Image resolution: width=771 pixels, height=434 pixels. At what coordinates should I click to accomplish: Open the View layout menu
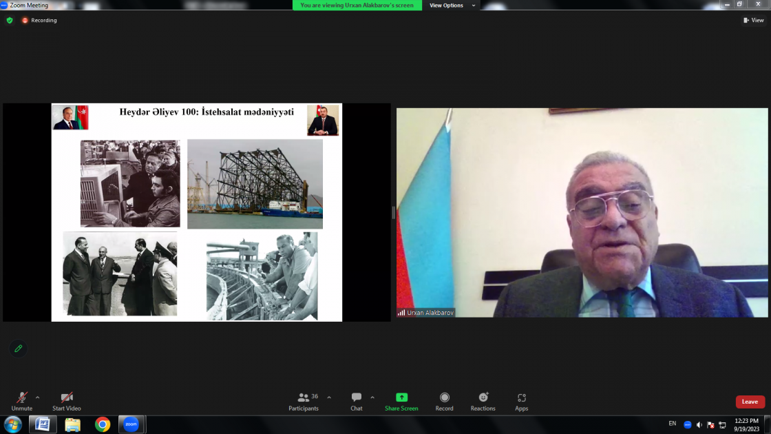click(754, 21)
